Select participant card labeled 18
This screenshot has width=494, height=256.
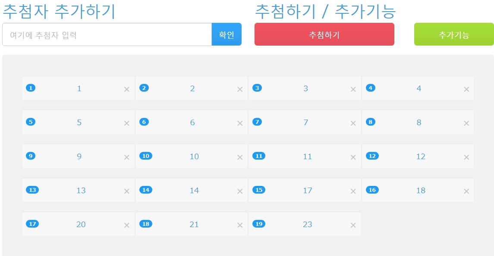[418, 190]
